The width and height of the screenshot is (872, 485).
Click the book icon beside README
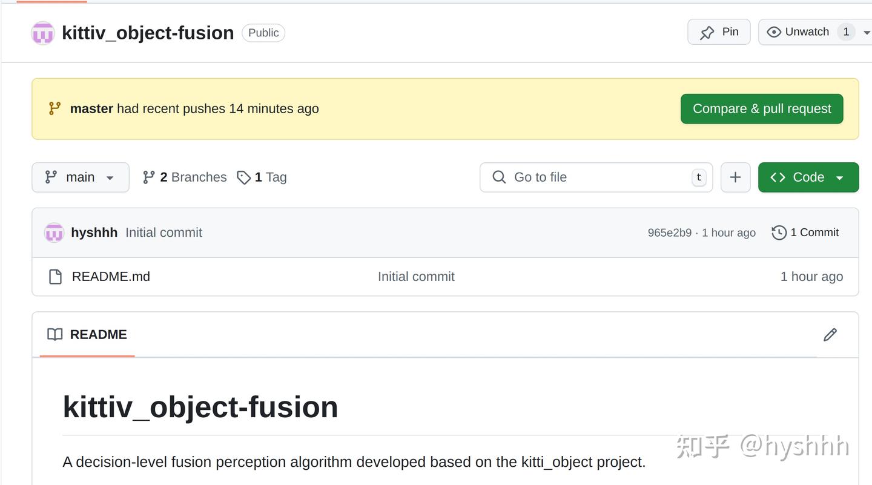click(54, 334)
